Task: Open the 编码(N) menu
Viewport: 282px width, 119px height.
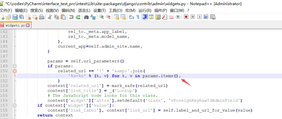Action: tap(68, 10)
